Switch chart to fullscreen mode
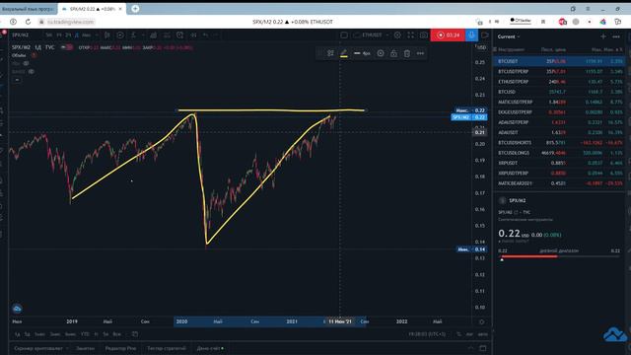 pyautogui.click(x=410, y=35)
